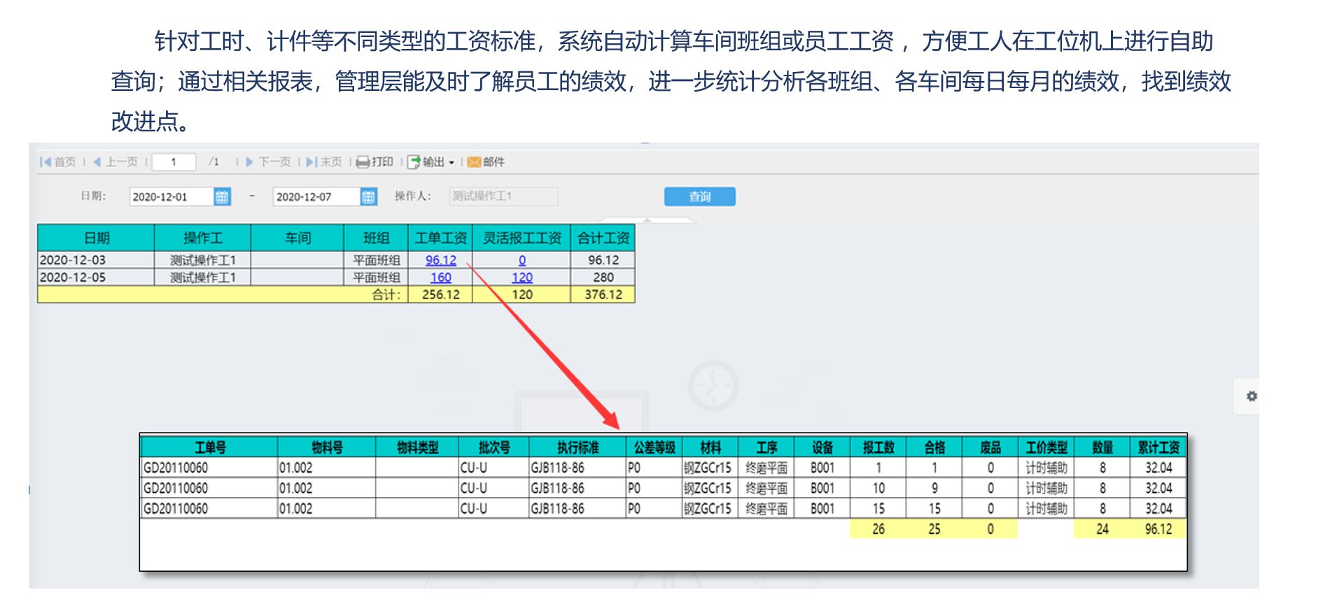
Task: Open the 0 flexible report wage link
Action: click(x=521, y=260)
